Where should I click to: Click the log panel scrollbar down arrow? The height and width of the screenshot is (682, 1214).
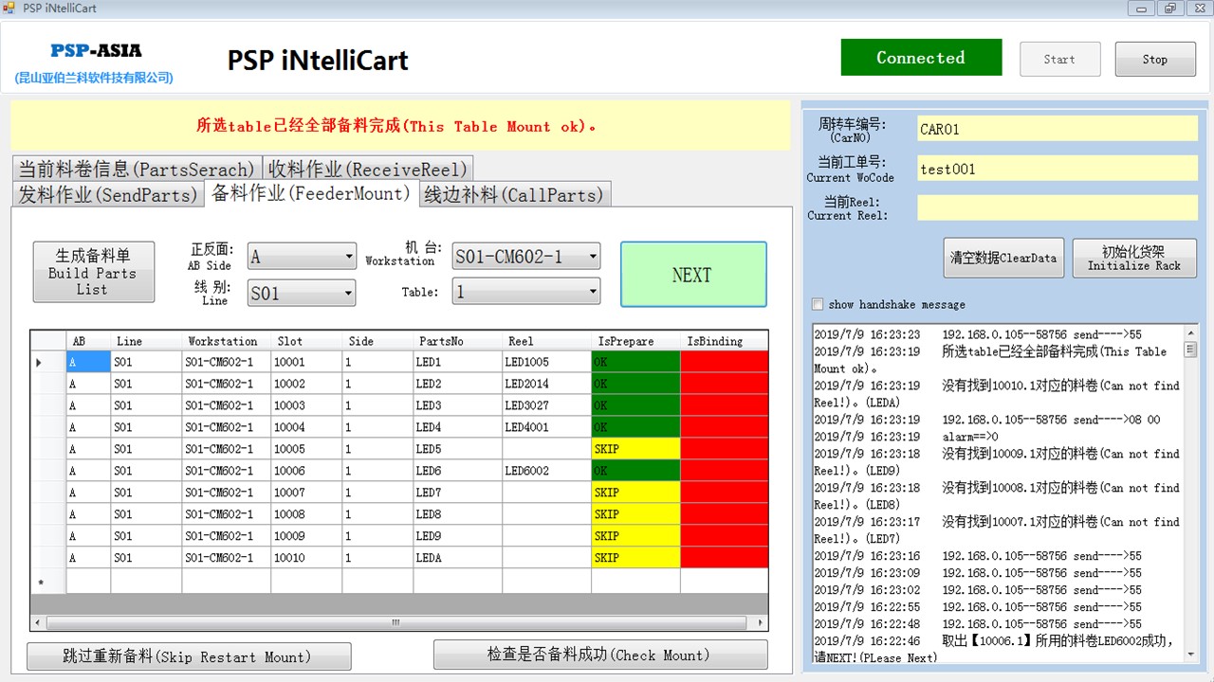click(x=1191, y=654)
